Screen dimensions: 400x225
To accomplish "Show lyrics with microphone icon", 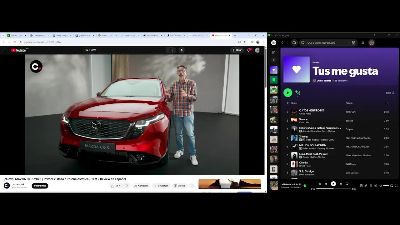I will (366, 186).
